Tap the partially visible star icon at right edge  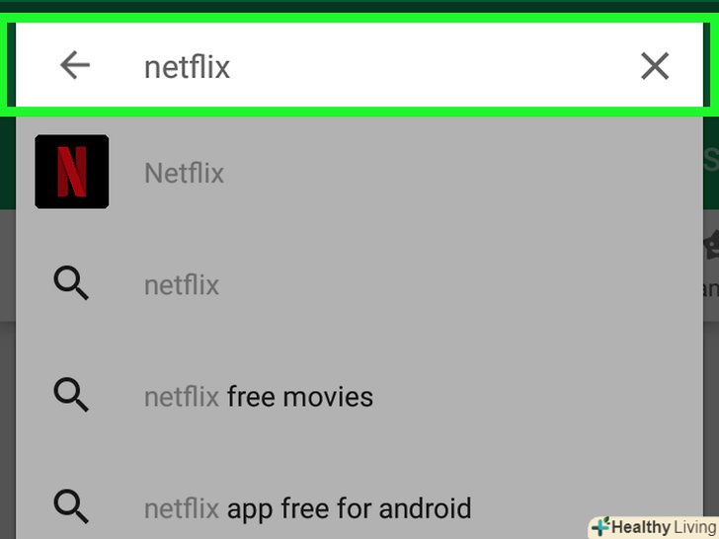(x=711, y=245)
